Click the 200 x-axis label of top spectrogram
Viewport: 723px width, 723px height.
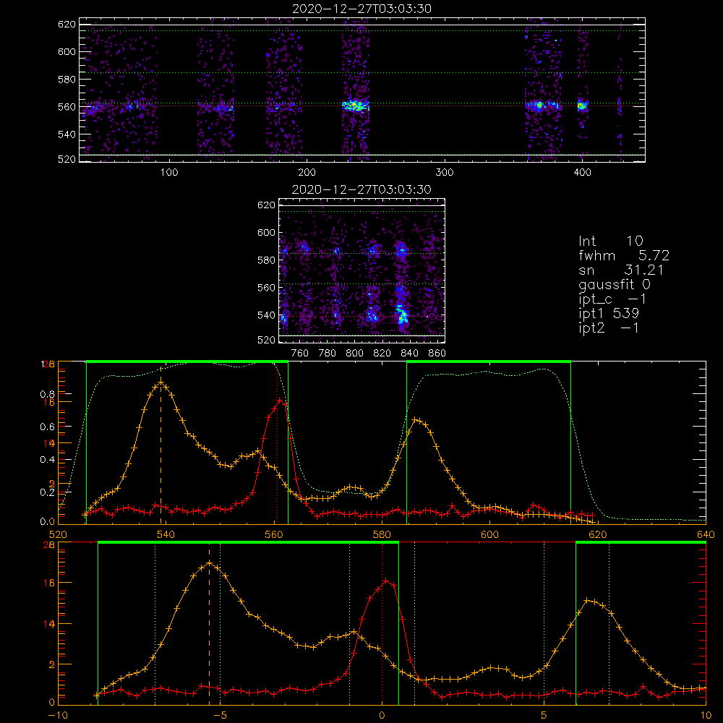[x=307, y=173]
